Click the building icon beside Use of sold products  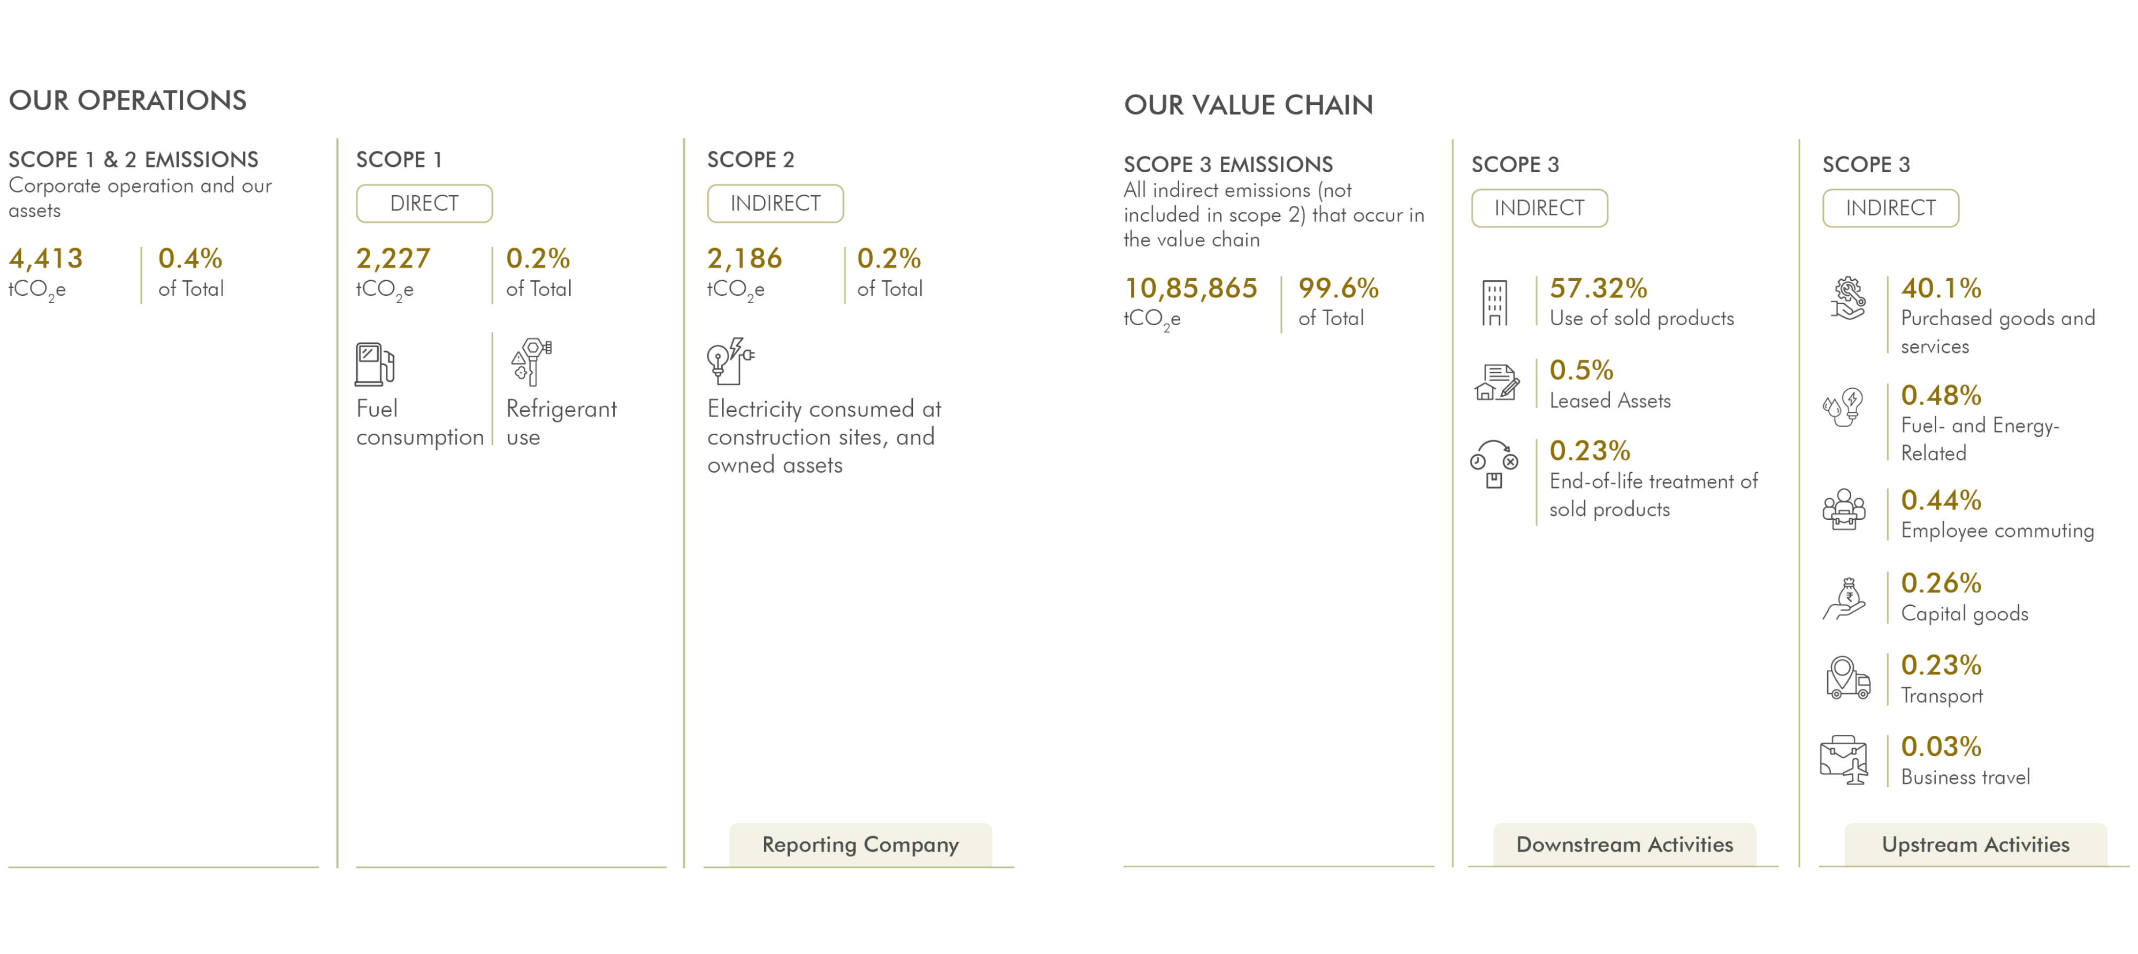click(x=1494, y=303)
